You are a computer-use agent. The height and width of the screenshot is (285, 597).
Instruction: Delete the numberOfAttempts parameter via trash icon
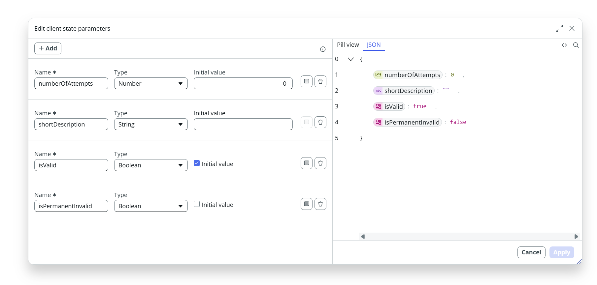coord(320,81)
